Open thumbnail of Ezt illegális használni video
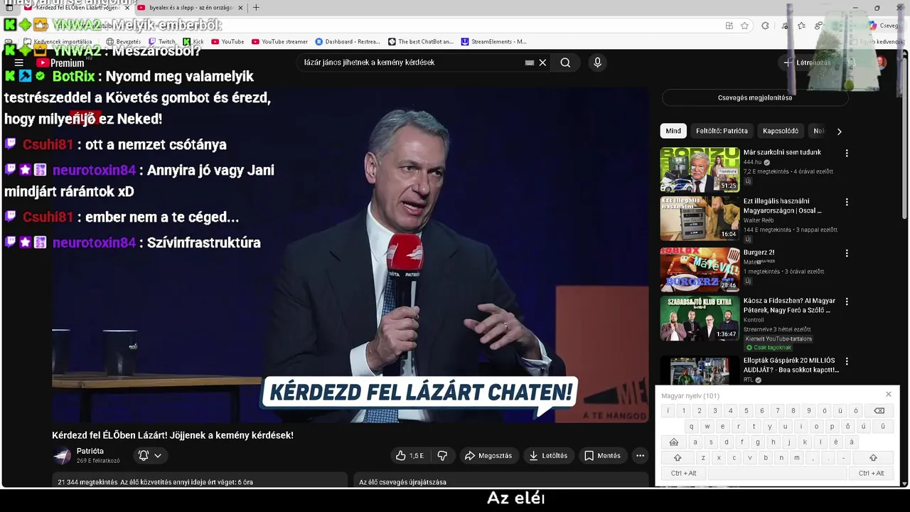The height and width of the screenshot is (512, 910). click(x=700, y=219)
